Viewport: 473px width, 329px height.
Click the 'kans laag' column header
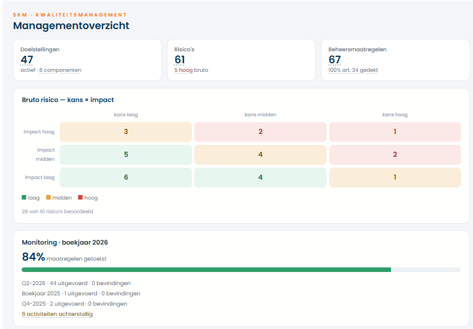126,115
